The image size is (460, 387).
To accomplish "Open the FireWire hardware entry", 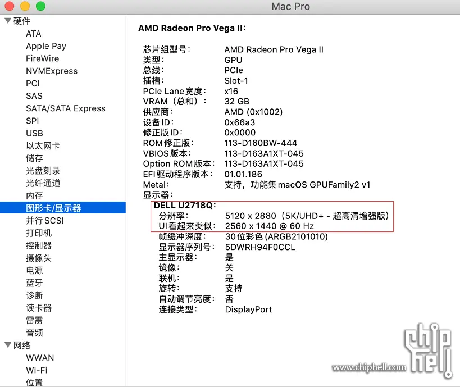I will click(43, 58).
